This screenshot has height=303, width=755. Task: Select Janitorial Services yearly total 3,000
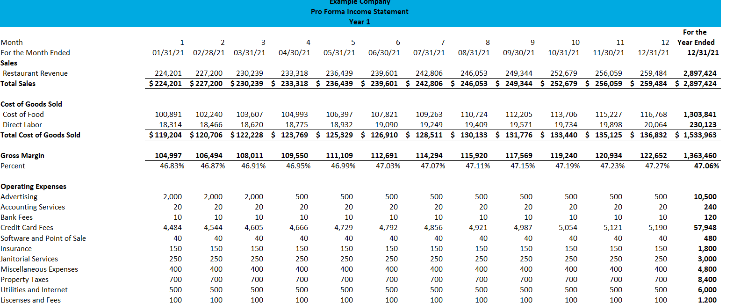[x=707, y=259]
